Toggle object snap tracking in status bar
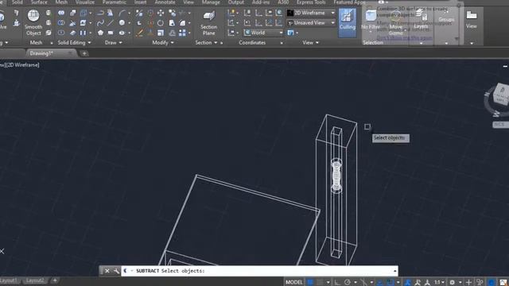 (380, 283)
